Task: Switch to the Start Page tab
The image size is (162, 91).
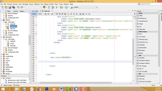Action: [x=35, y=11]
